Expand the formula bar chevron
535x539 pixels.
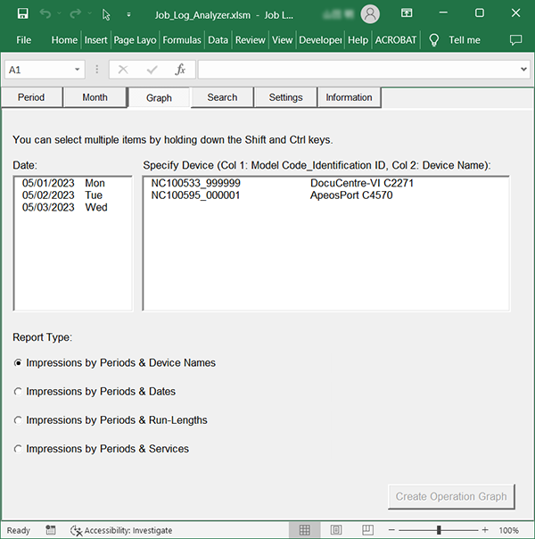[523, 70]
